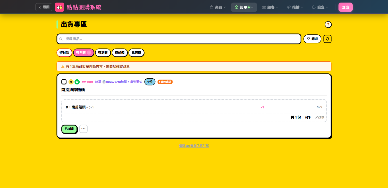
Task: Expand the 訂單 dropdown menu
Action: (x=244, y=7)
